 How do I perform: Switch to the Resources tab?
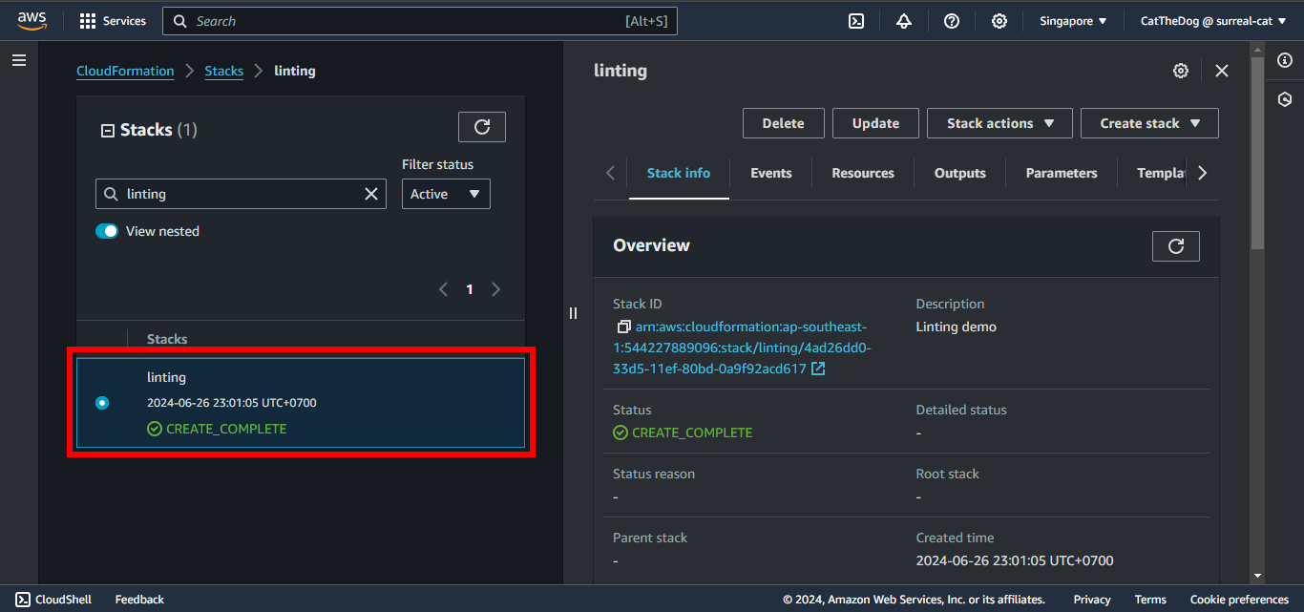pyautogui.click(x=863, y=173)
